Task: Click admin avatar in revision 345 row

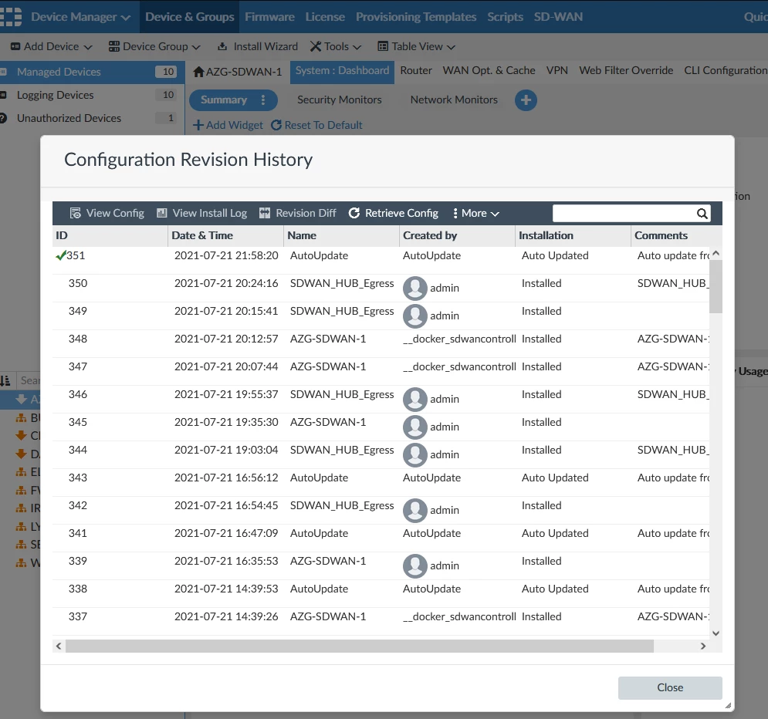Action: (x=414, y=427)
